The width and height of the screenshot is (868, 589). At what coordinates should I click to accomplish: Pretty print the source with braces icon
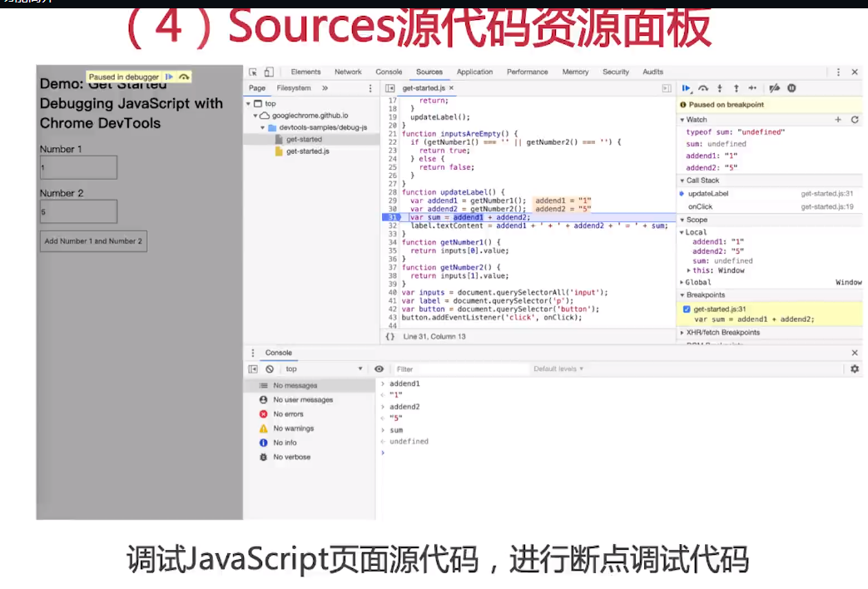[x=389, y=337]
